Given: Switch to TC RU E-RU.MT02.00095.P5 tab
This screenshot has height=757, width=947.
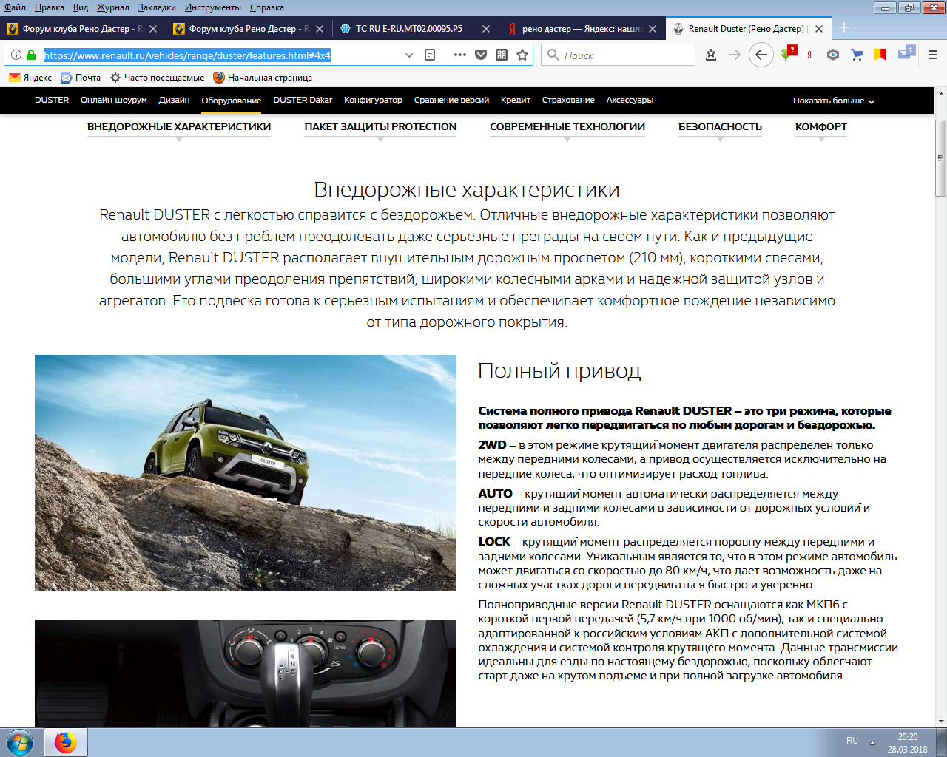Looking at the screenshot, I should [409, 29].
